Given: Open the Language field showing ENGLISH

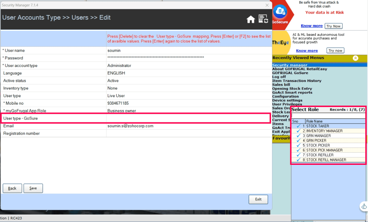Looking at the screenshot, I should (x=189, y=73).
